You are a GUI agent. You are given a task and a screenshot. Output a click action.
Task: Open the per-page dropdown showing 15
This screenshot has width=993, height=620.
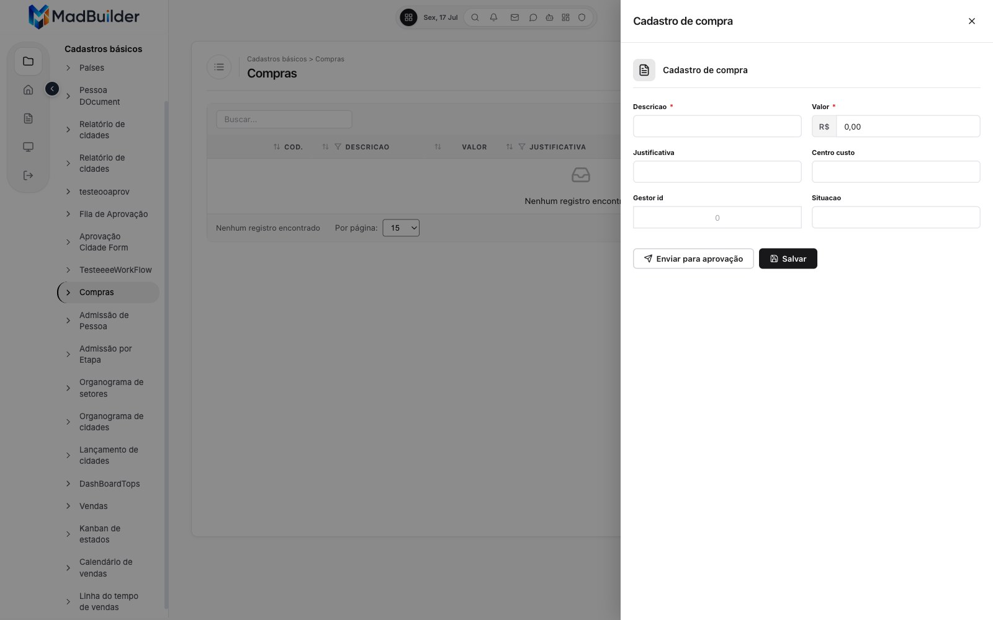click(401, 228)
